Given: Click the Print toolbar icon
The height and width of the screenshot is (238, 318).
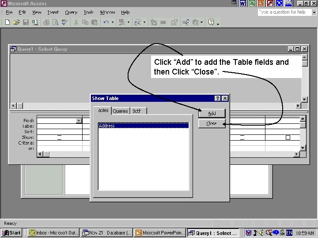Looking at the screenshot, I should pos(46,22).
